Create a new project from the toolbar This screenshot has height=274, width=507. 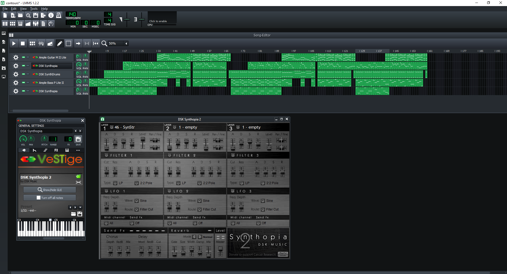coord(5,15)
